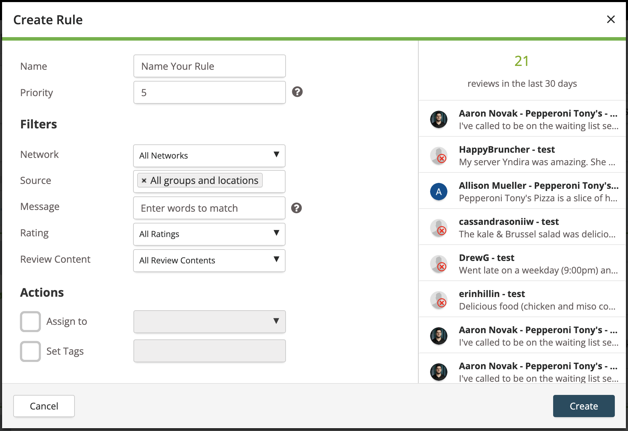Toggle the Set Tags checkbox
The image size is (628, 431).
pyautogui.click(x=30, y=351)
